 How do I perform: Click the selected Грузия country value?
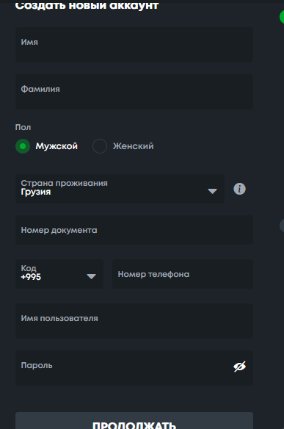36,192
